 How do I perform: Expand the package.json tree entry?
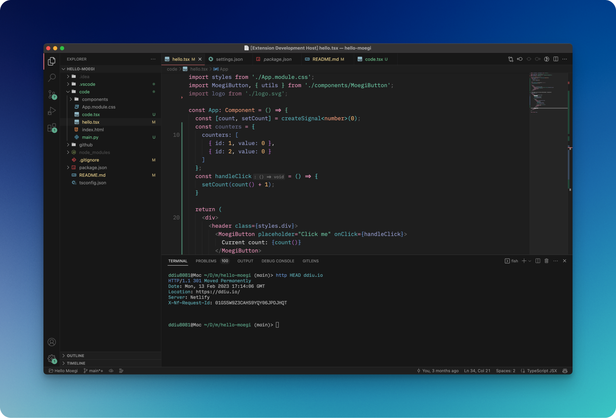pyautogui.click(x=110, y=167)
